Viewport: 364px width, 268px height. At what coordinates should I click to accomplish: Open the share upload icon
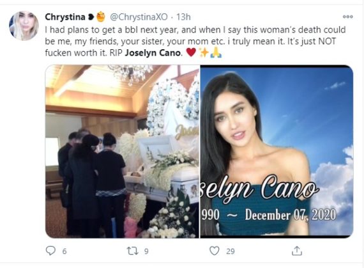297,251
